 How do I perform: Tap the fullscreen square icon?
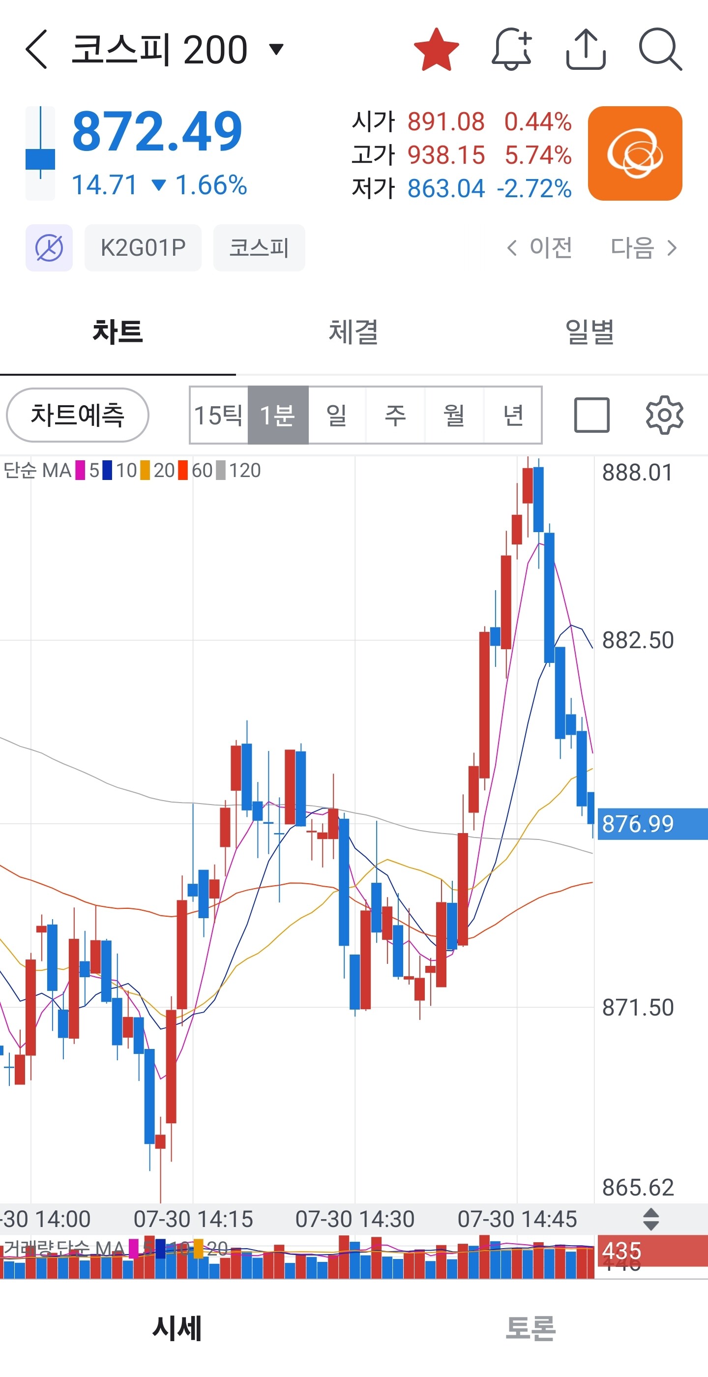point(591,415)
